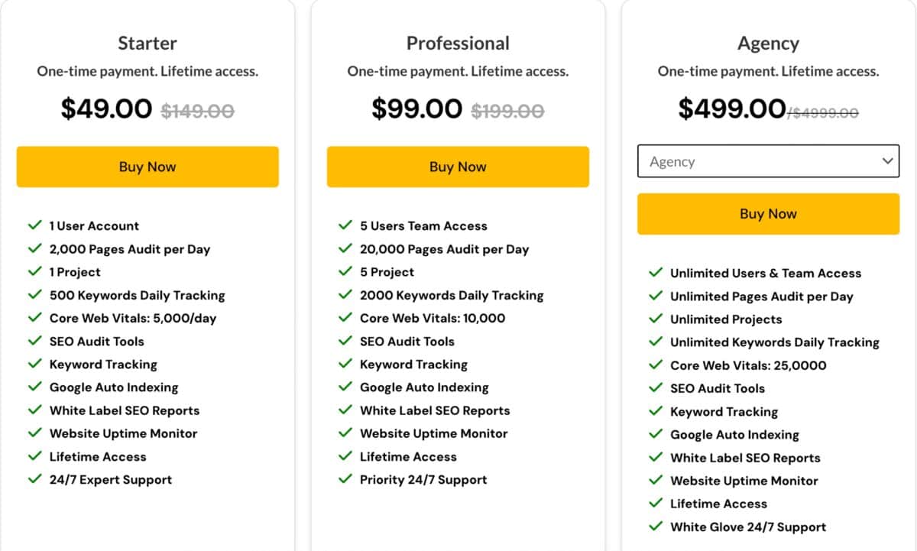Click the Starter plan heading
This screenshot has height=551, width=917.
pyautogui.click(x=147, y=44)
